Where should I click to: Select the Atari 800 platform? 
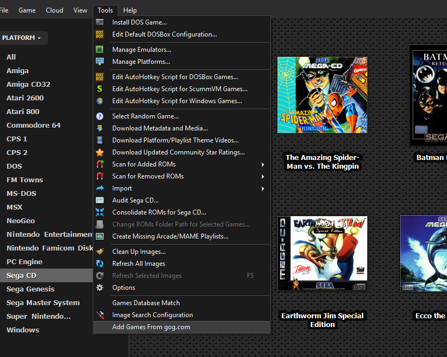[x=23, y=112]
